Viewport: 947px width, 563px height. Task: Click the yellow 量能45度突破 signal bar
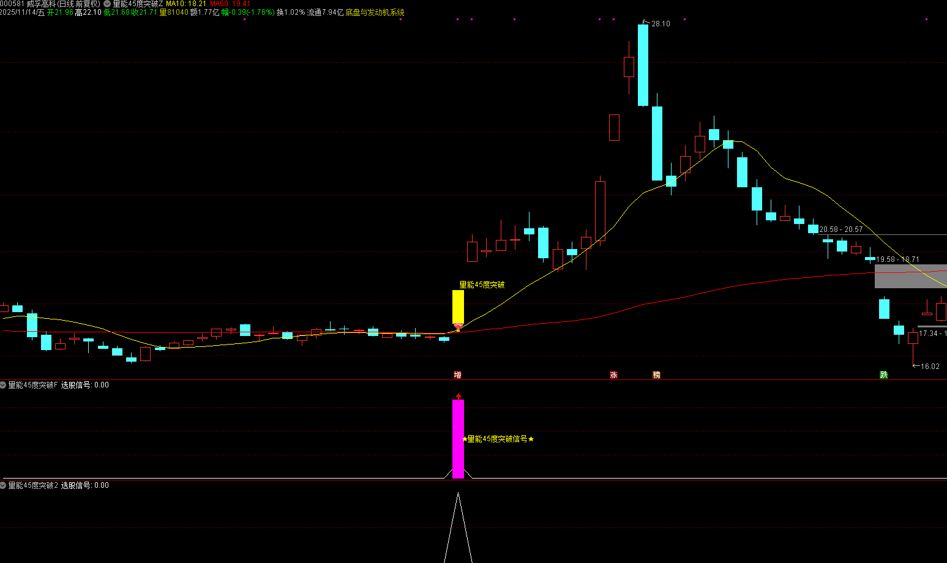[x=458, y=307]
